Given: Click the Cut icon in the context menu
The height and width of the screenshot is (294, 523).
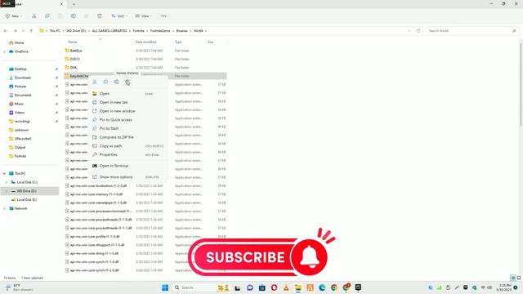Looking at the screenshot, I should (95, 82).
